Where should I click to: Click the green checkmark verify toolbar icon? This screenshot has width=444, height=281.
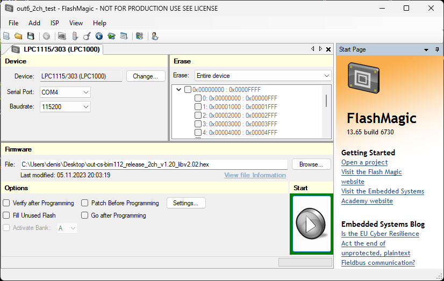click(x=111, y=36)
